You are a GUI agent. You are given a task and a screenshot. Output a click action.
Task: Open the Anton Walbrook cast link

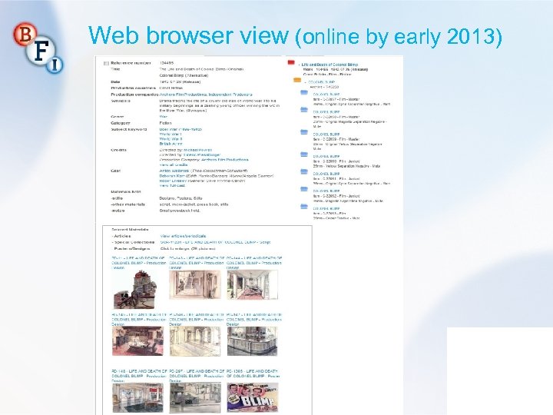pos(173,171)
